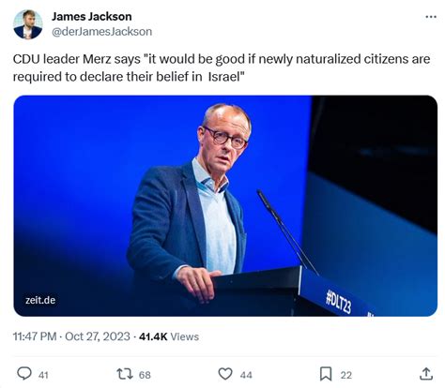
Task: View the 41.4K Views analytics
Action: tap(169, 336)
